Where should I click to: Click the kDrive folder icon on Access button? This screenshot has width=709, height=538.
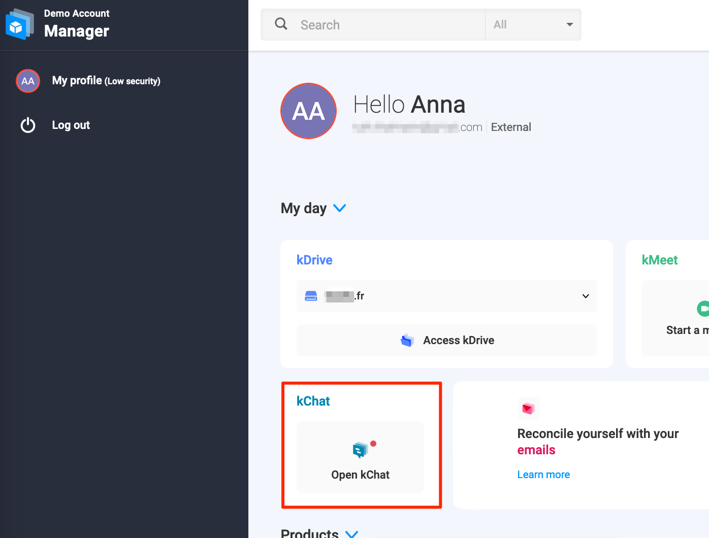click(x=407, y=340)
